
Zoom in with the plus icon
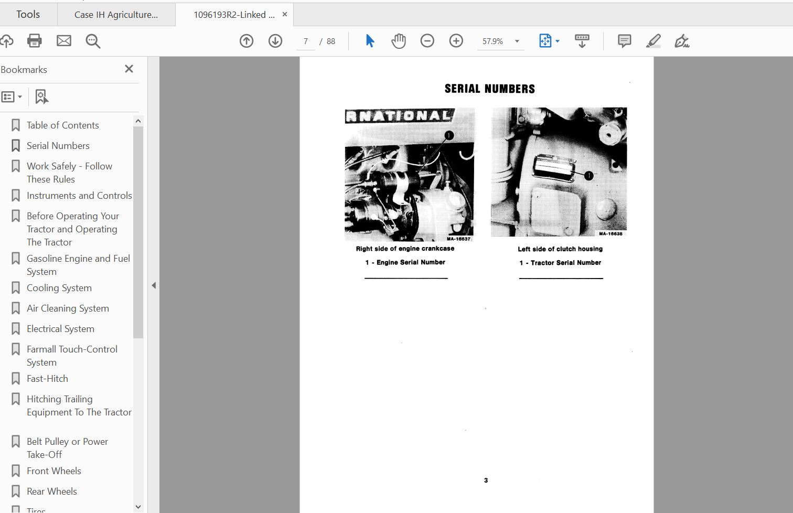point(456,41)
